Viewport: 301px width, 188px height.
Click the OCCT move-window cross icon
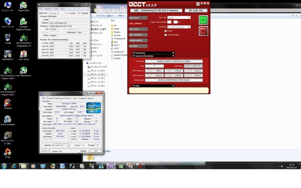pyautogui.click(x=198, y=4)
